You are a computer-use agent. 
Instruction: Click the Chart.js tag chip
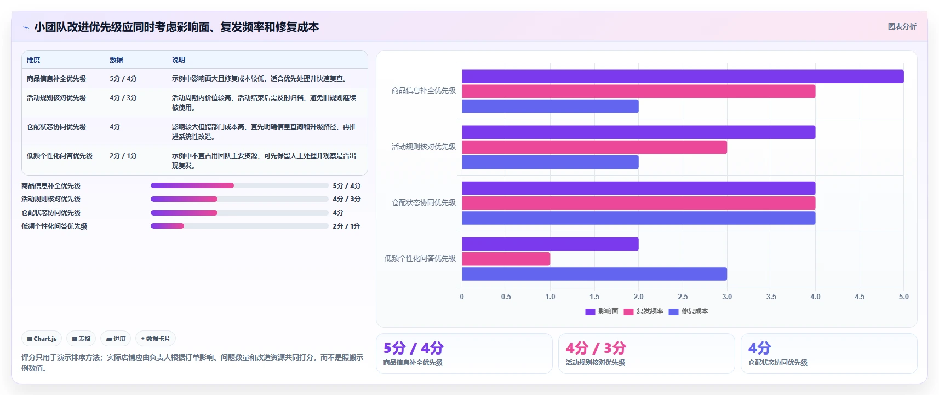[42, 339]
